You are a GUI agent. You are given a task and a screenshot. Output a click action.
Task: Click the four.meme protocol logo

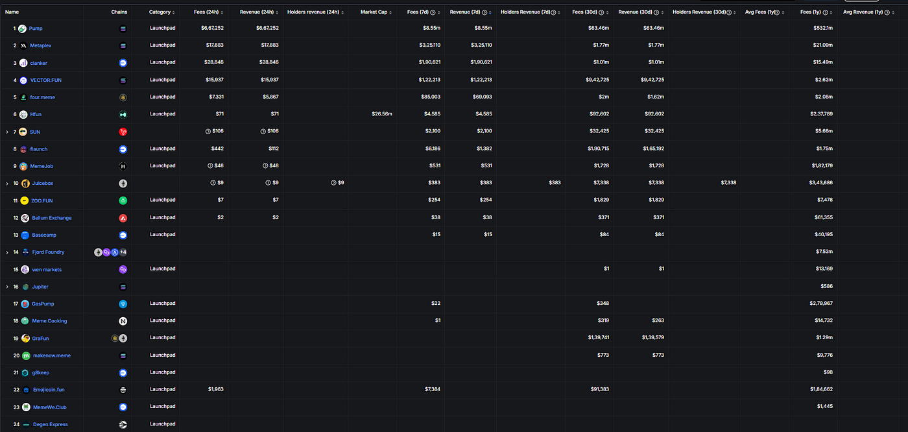point(23,97)
